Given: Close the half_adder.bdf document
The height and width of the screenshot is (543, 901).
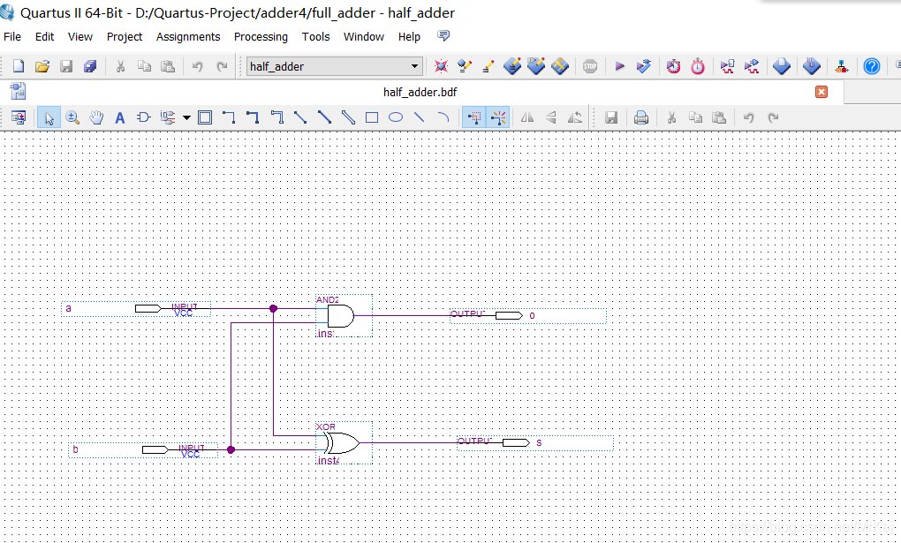Looking at the screenshot, I should click(821, 92).
